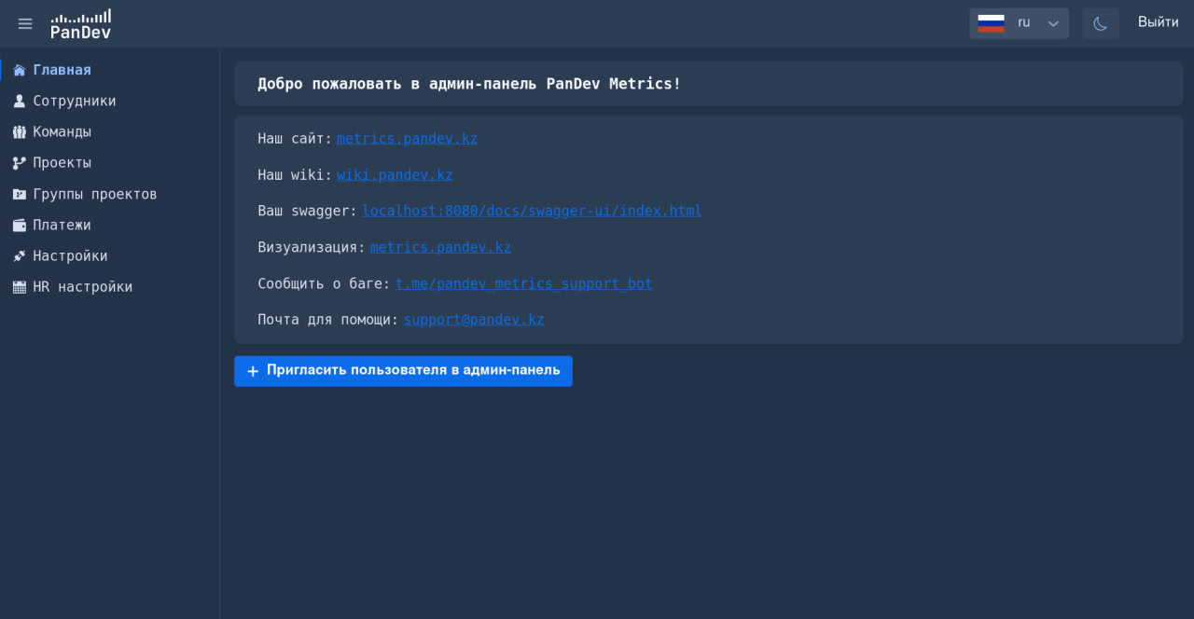
Task: Click the PanDev logo
Action: (81, 23)
